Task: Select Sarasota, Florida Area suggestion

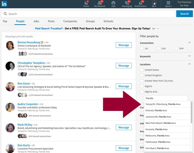Action: pyautogui.click(x=167, y=129)
